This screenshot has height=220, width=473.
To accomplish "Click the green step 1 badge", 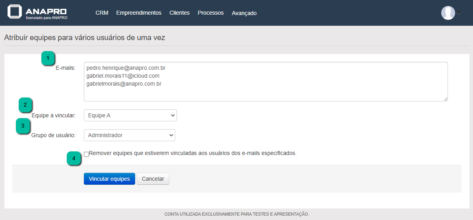I will point(48,58).
